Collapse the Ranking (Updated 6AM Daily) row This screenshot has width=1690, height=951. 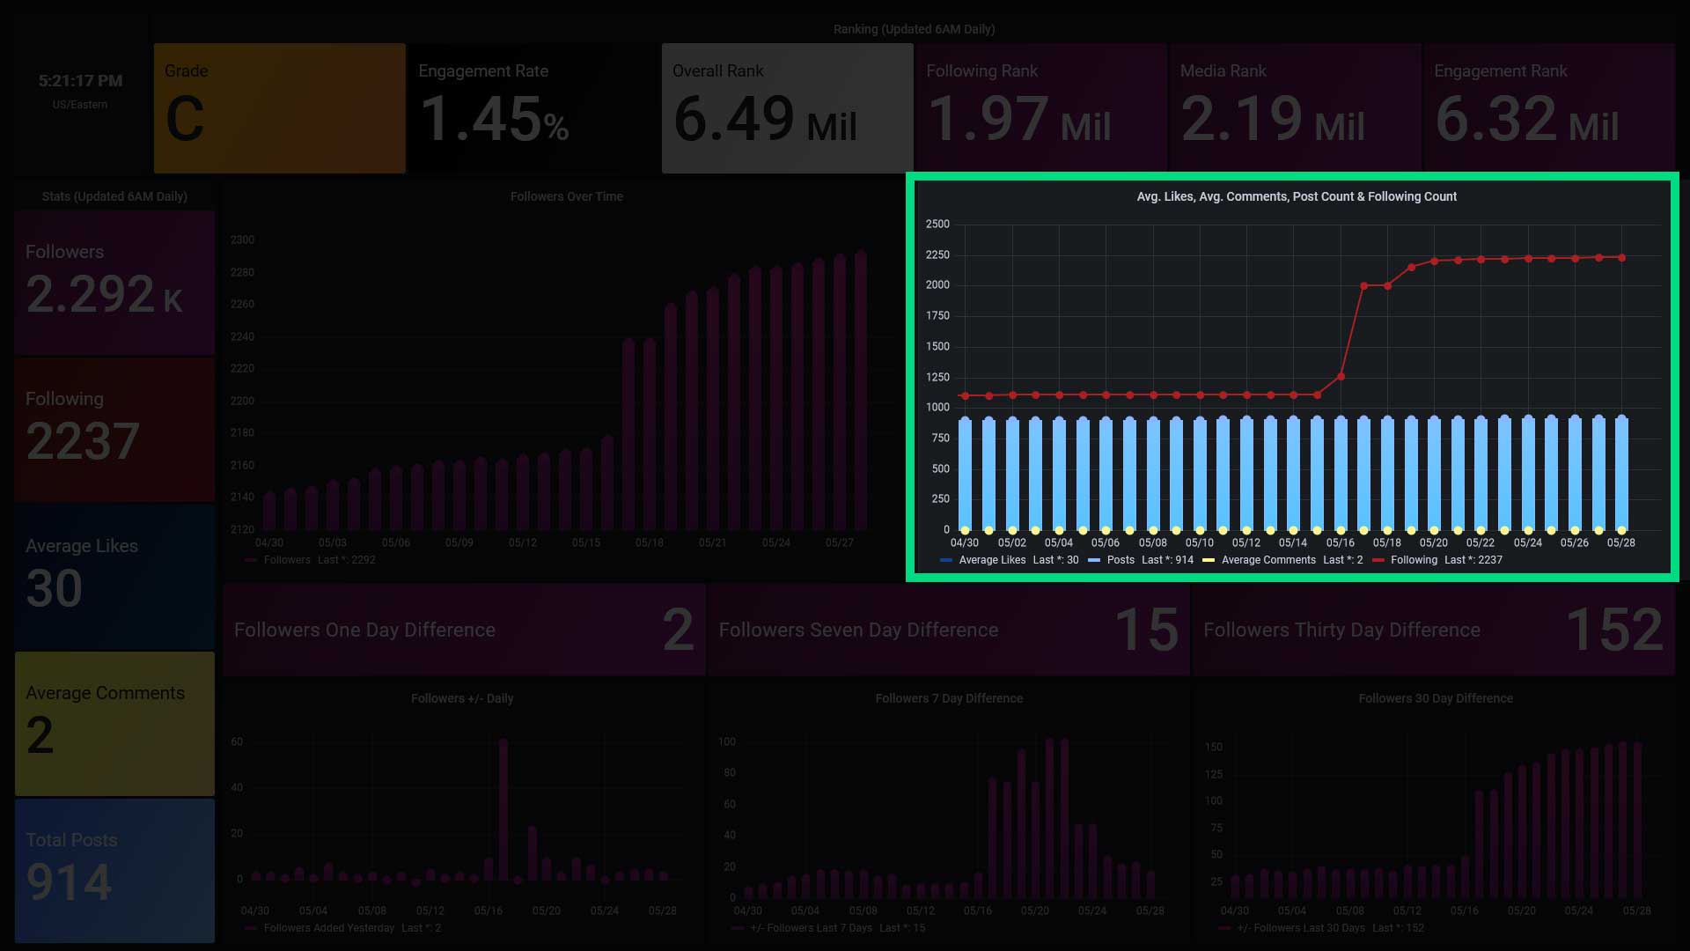tap(914, 29)
